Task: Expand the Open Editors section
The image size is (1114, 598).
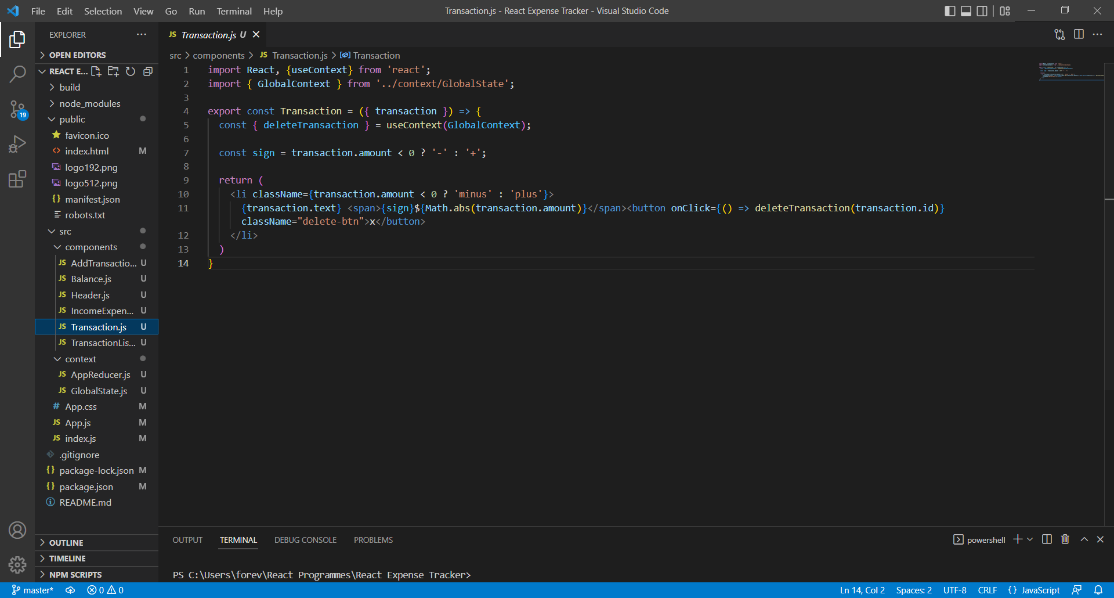Action: [96, 55]
